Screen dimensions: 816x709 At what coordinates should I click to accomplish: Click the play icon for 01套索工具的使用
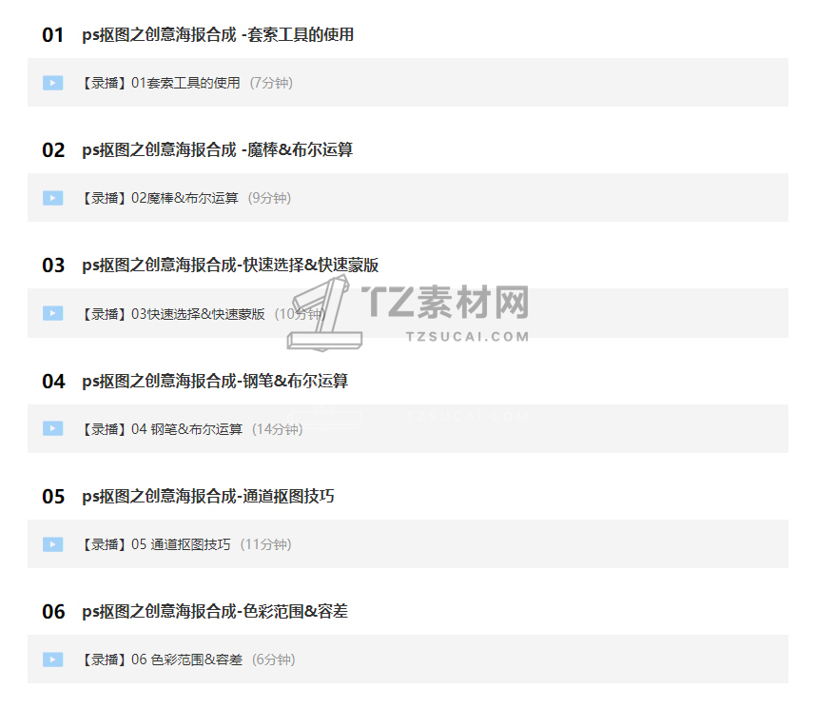point(52,83)
